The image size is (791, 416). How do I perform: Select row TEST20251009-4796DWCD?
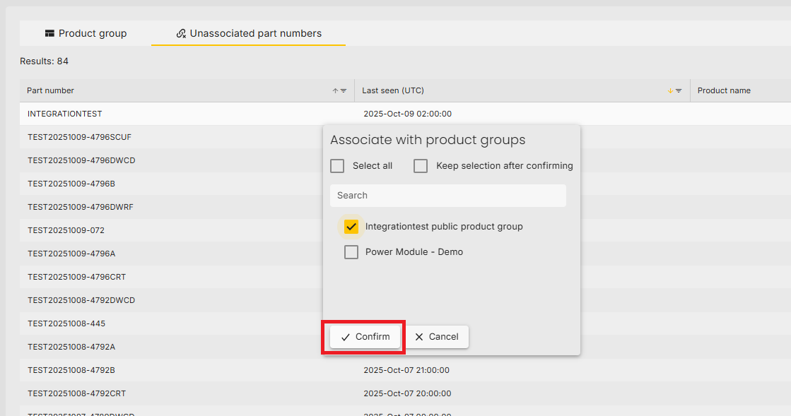(x=172, y=160)
